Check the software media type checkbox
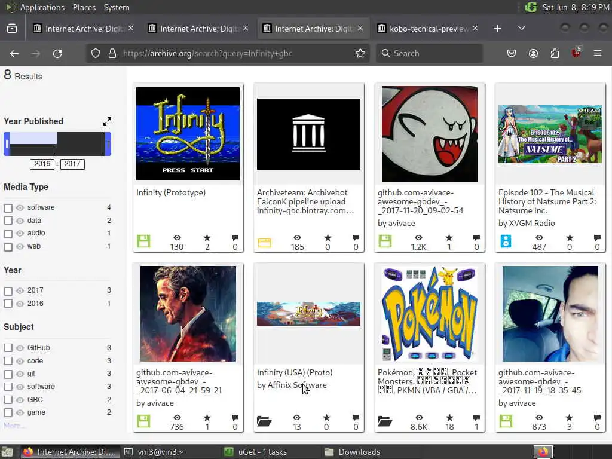The width and height of the screenshot is (612, 459). point(8,208)
